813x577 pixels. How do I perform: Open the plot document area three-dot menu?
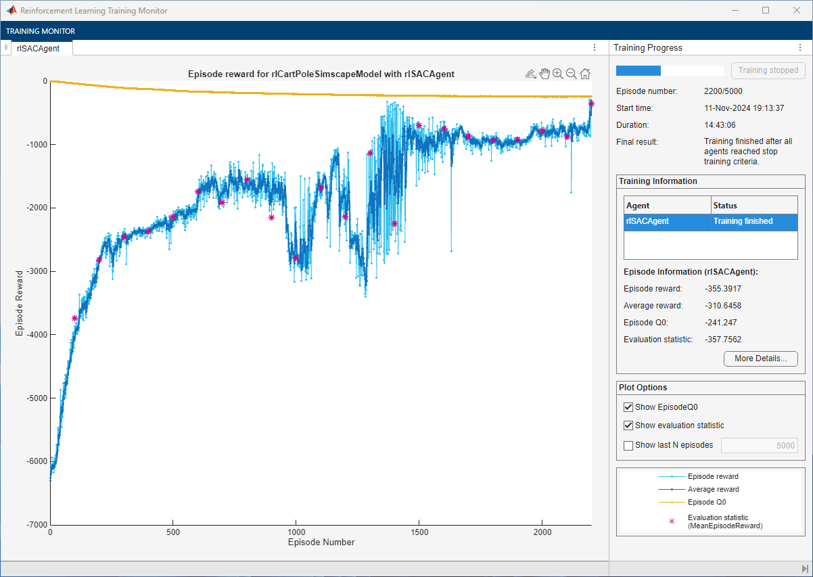click(595, 48)
